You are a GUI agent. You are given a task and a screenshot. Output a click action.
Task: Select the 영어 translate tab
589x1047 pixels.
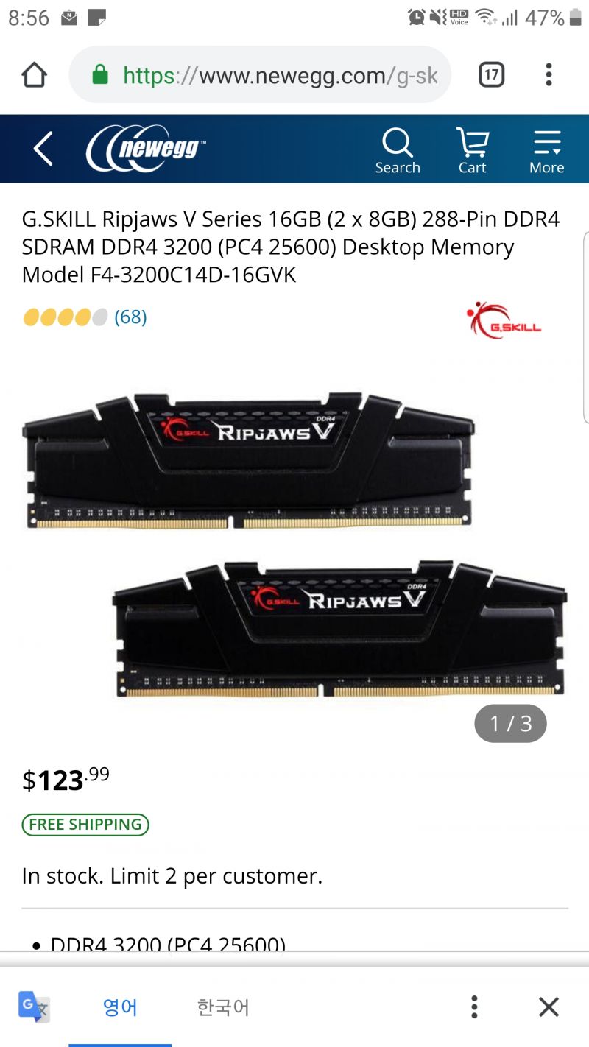[120, 1007]
